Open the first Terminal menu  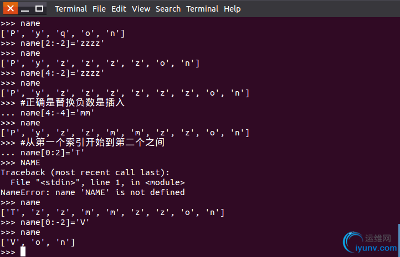71,9
